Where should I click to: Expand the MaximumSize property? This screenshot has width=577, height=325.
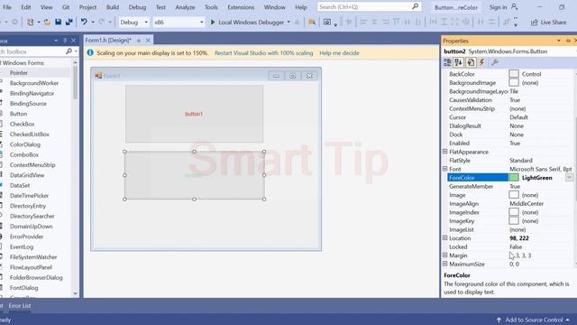(444, 264)
